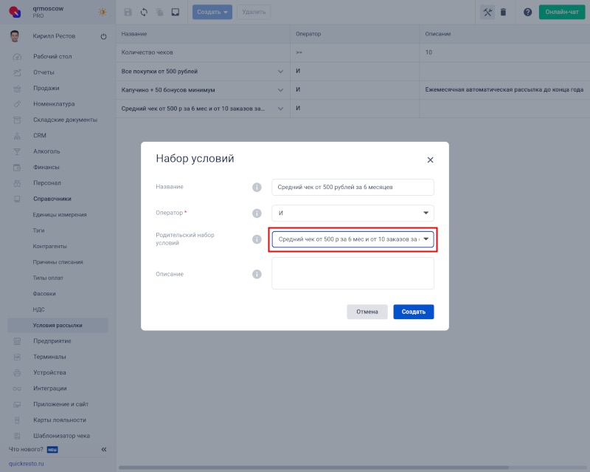
Task: Open the Оператор dropdown in dialog
Action: tap(353, 213)
